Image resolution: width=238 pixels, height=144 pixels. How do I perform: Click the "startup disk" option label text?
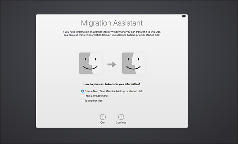point(136,91)
